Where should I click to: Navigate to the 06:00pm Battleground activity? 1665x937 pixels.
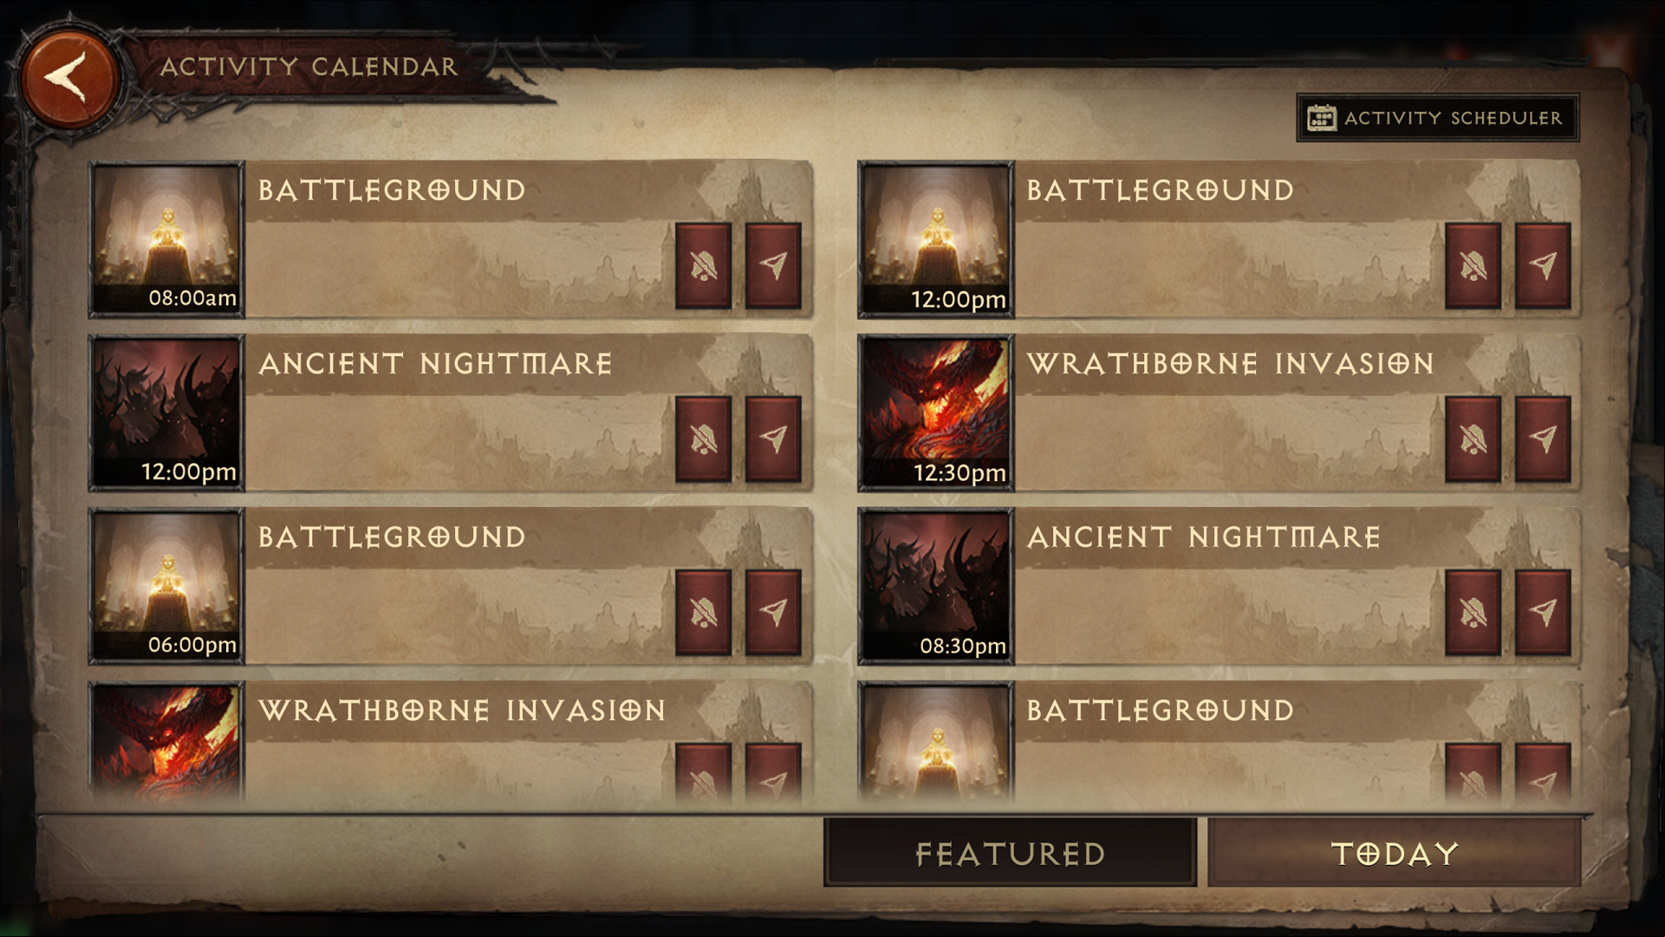point(773,613)
